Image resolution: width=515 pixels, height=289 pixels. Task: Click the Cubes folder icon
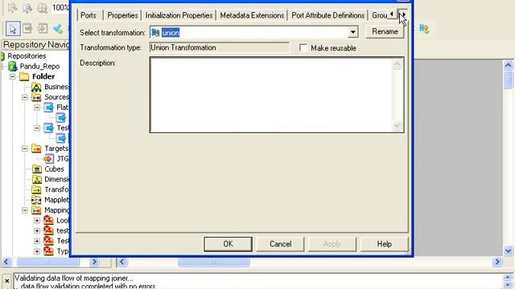pyautogui.click(x=36, y=169)
